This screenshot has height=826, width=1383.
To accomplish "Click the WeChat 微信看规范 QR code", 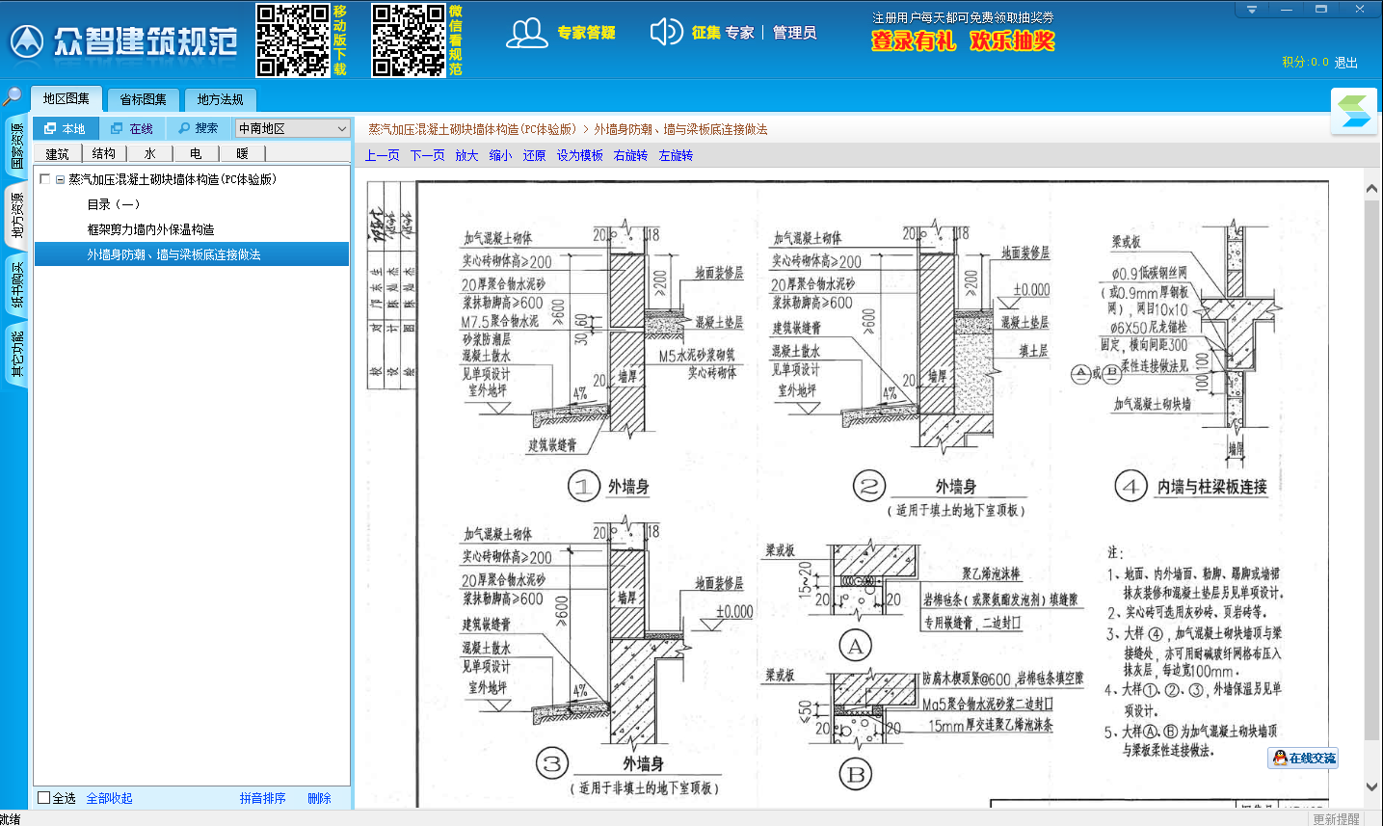I will pyautogui.click(x=409, y=40).
